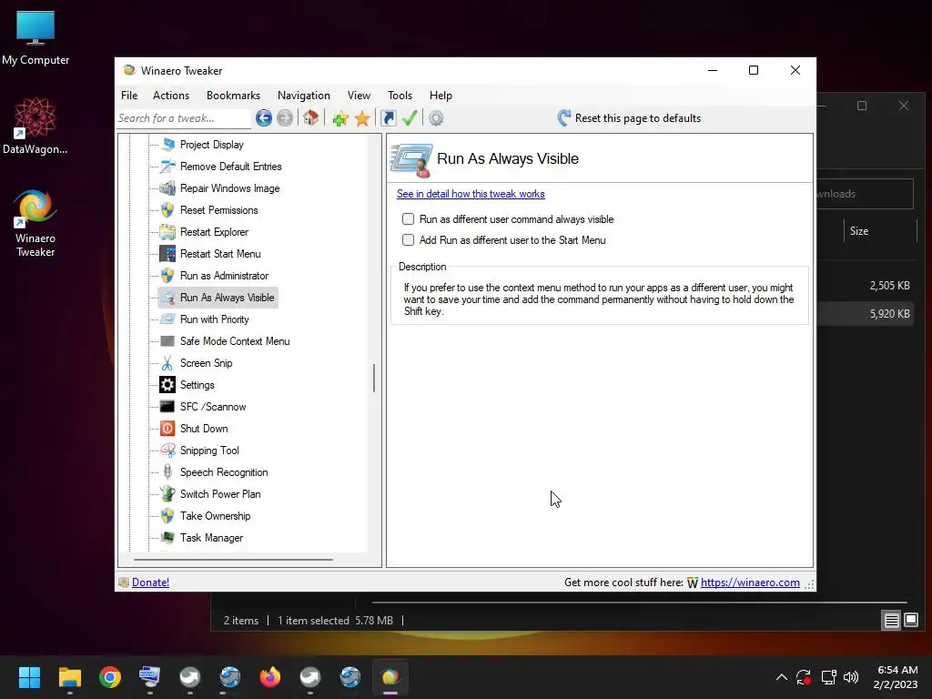Show hidden tray icons chevron
The width and height of the screenshot is (932, 699).
coord(782,677)
